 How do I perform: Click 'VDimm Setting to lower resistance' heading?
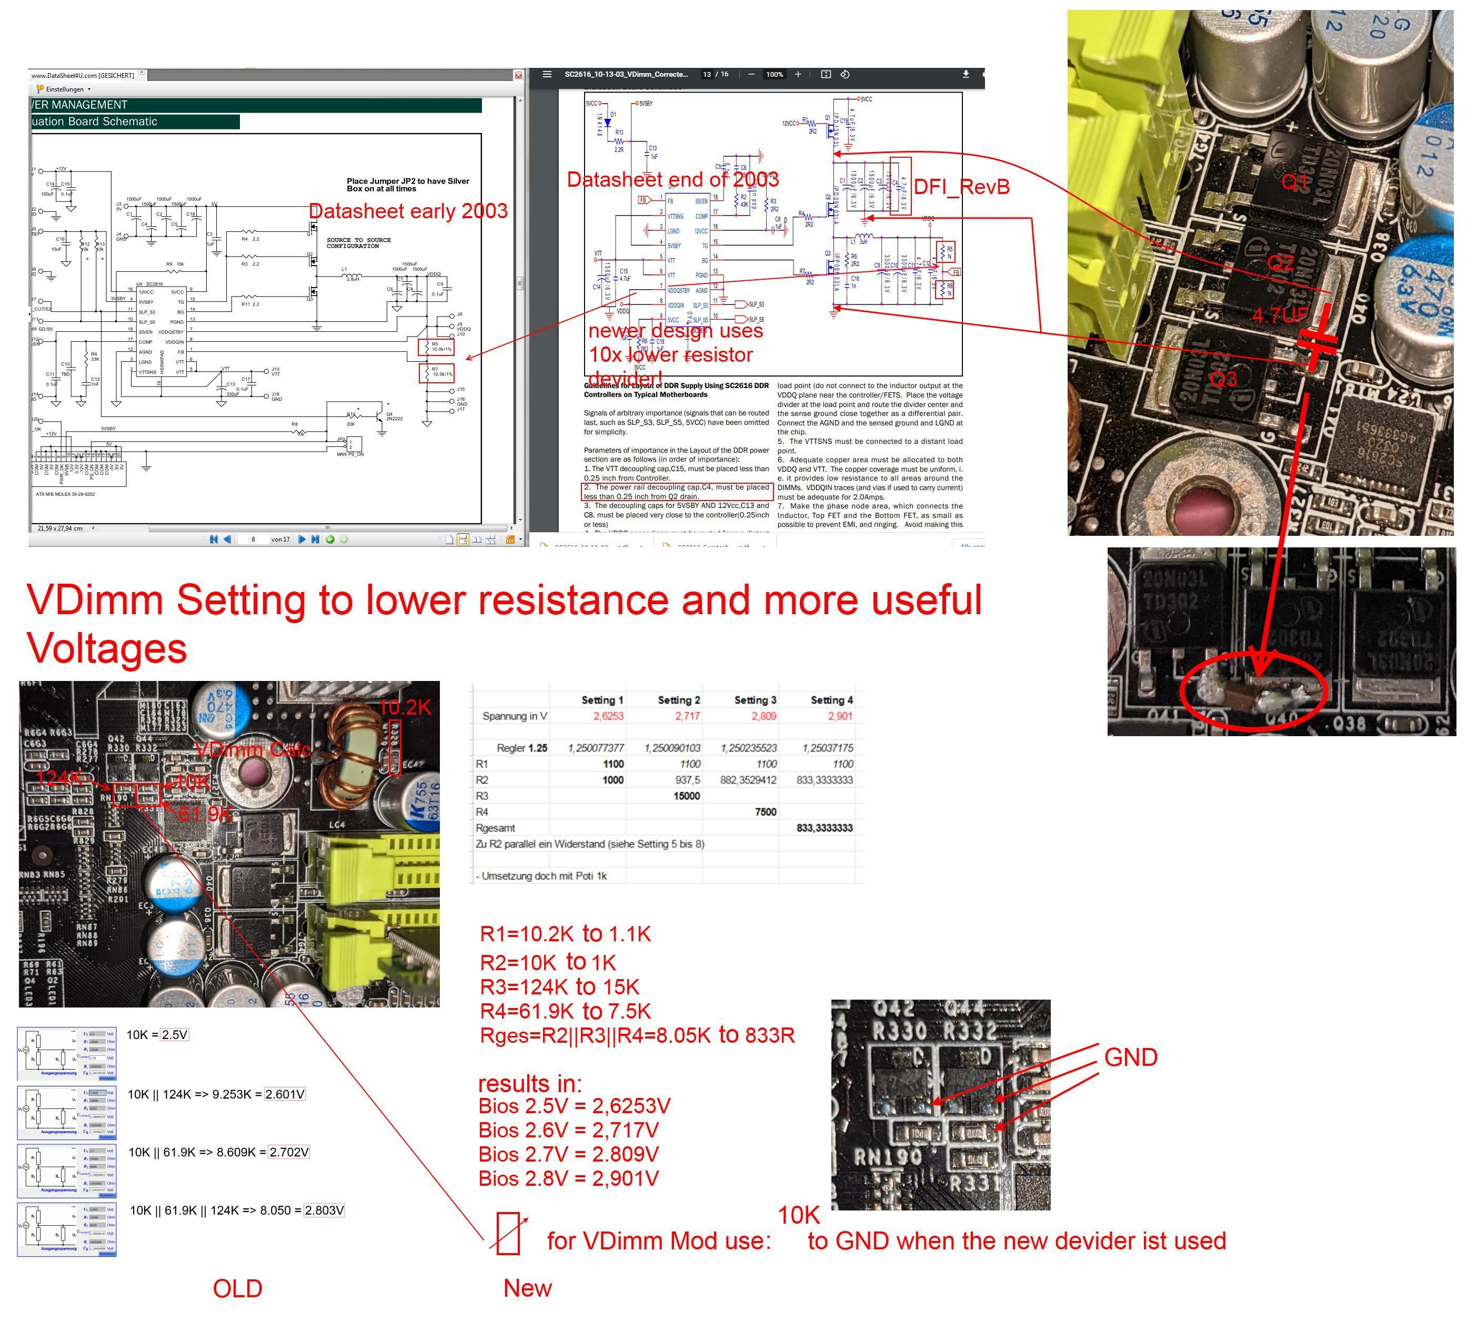point(504,623)
